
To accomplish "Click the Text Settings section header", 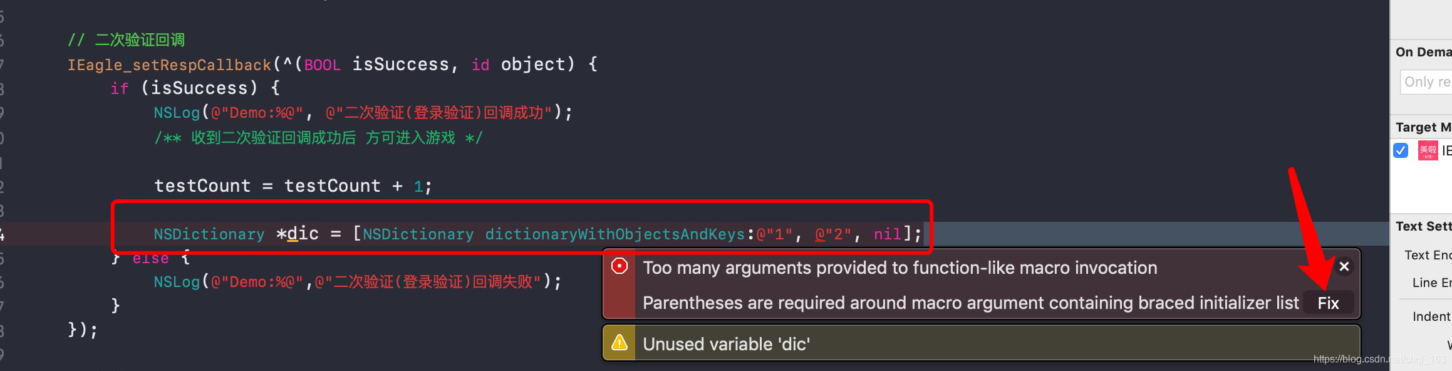I will point(1423,226).
